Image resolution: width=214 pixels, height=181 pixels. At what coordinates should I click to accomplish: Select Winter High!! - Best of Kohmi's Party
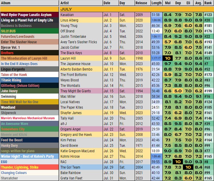click(x=30, y=156)
